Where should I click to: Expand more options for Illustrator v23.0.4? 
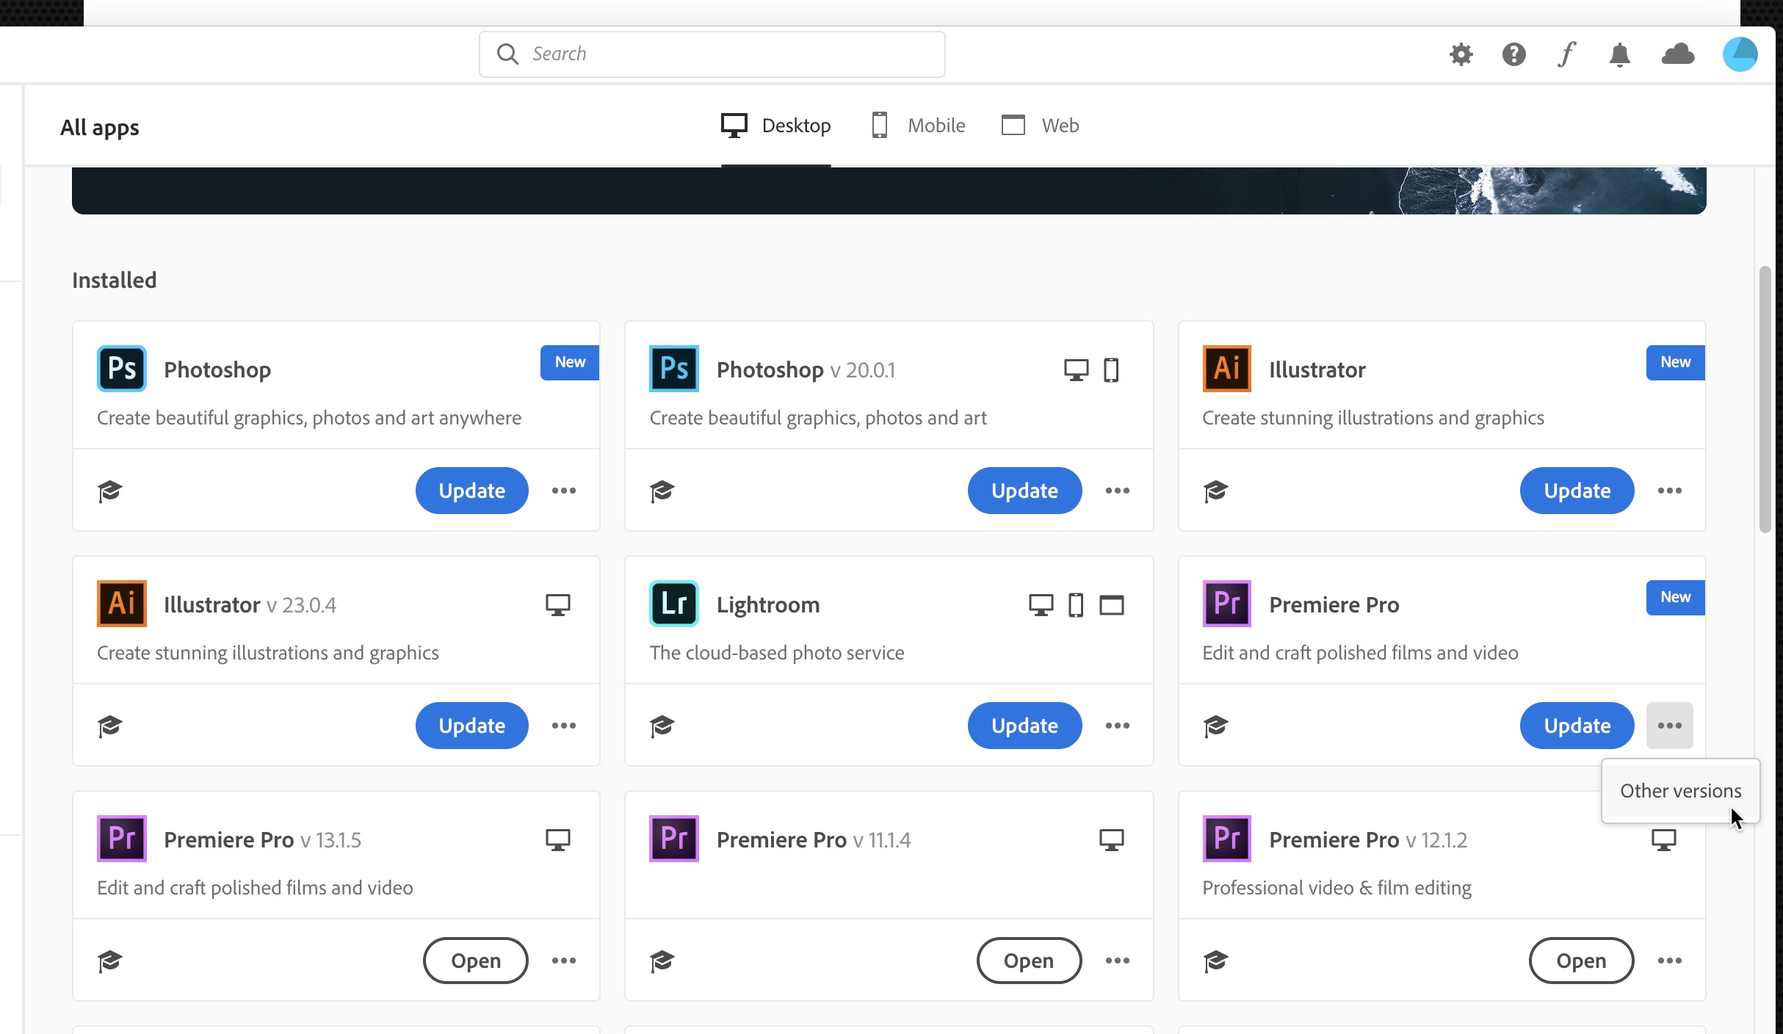coord(563,725)
